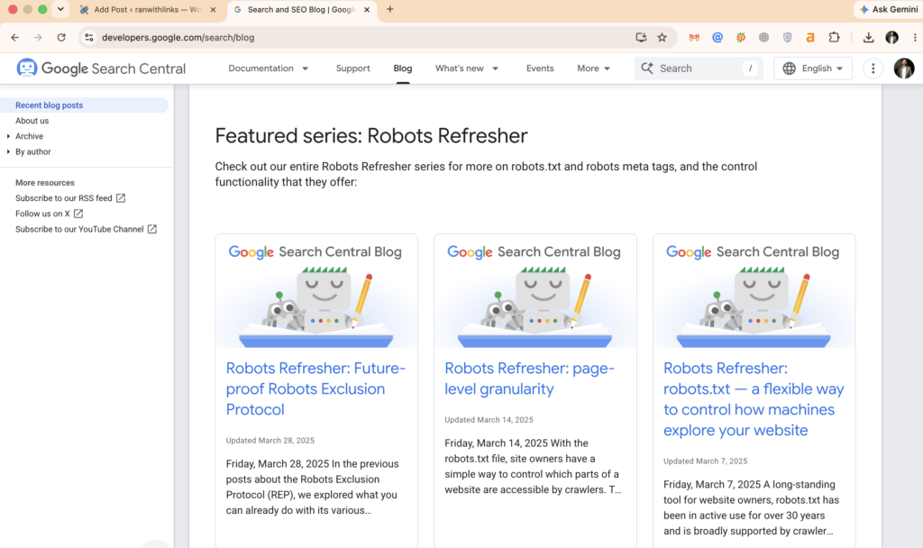This screenshot has width=923, height=548.
Task: Click the Follow us on X link
Action: pyautogui.click(x=42, y=214)
